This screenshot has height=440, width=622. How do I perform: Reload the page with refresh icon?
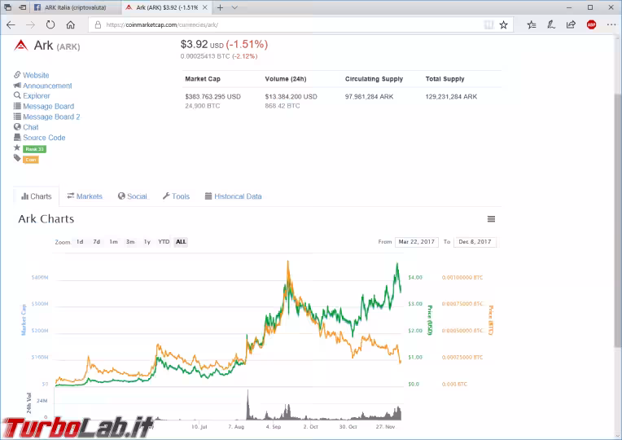click(50, 25)
